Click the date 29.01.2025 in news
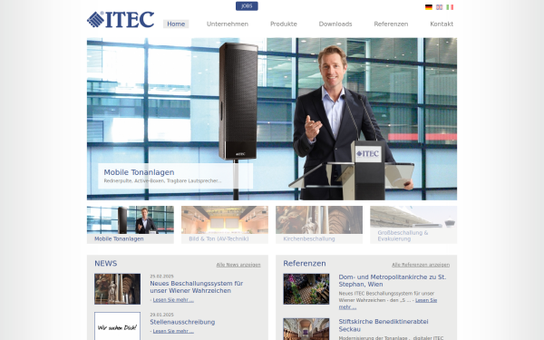This screenshot has height=340, width=544. pos(161,315)
